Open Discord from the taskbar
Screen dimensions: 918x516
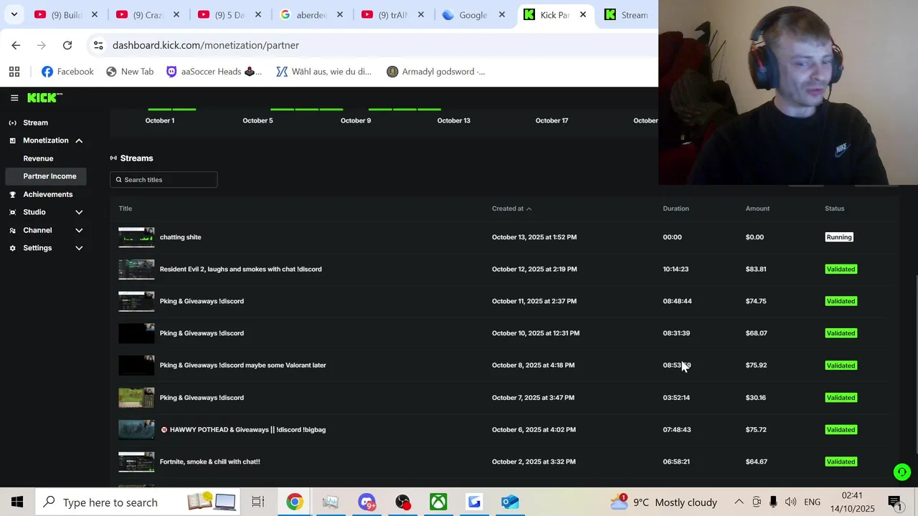point(366,502)
